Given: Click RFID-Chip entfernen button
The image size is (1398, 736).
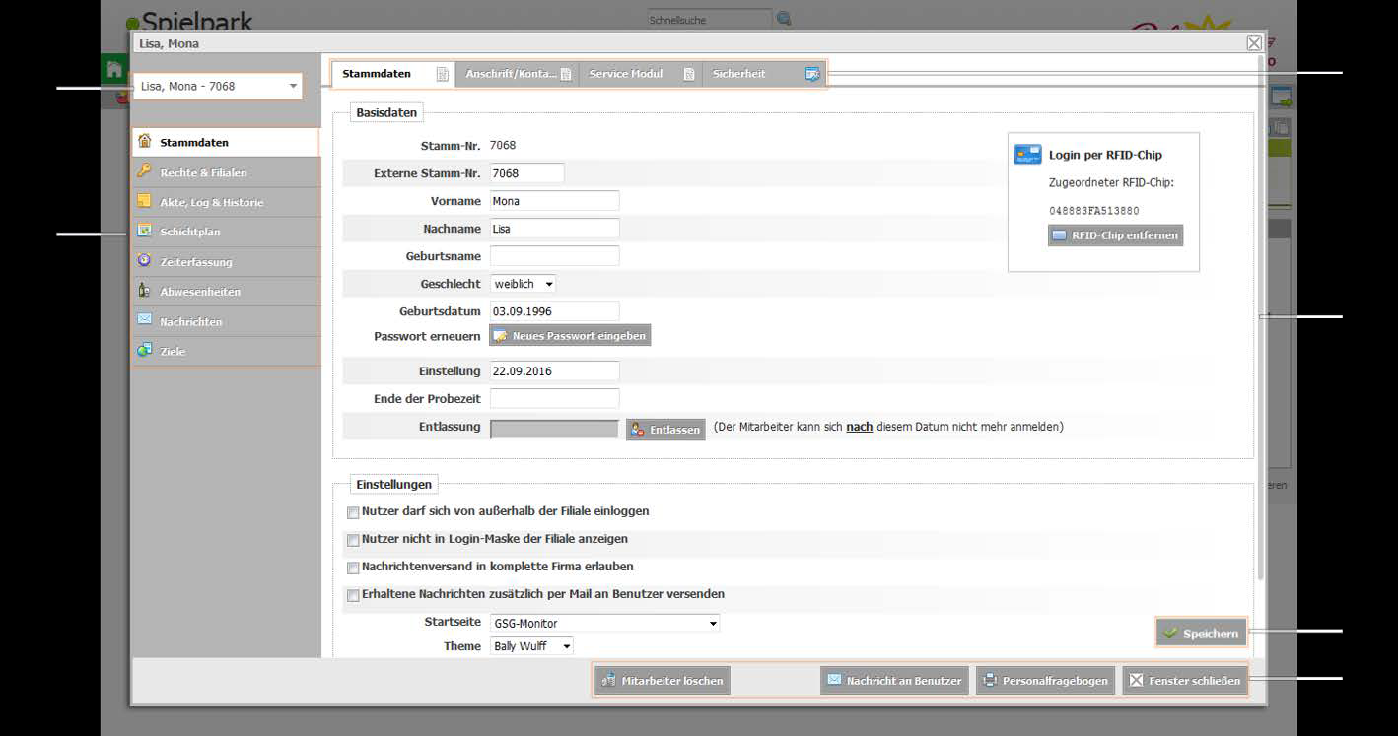Looking at the screenshot, I should coord(1115,236).
